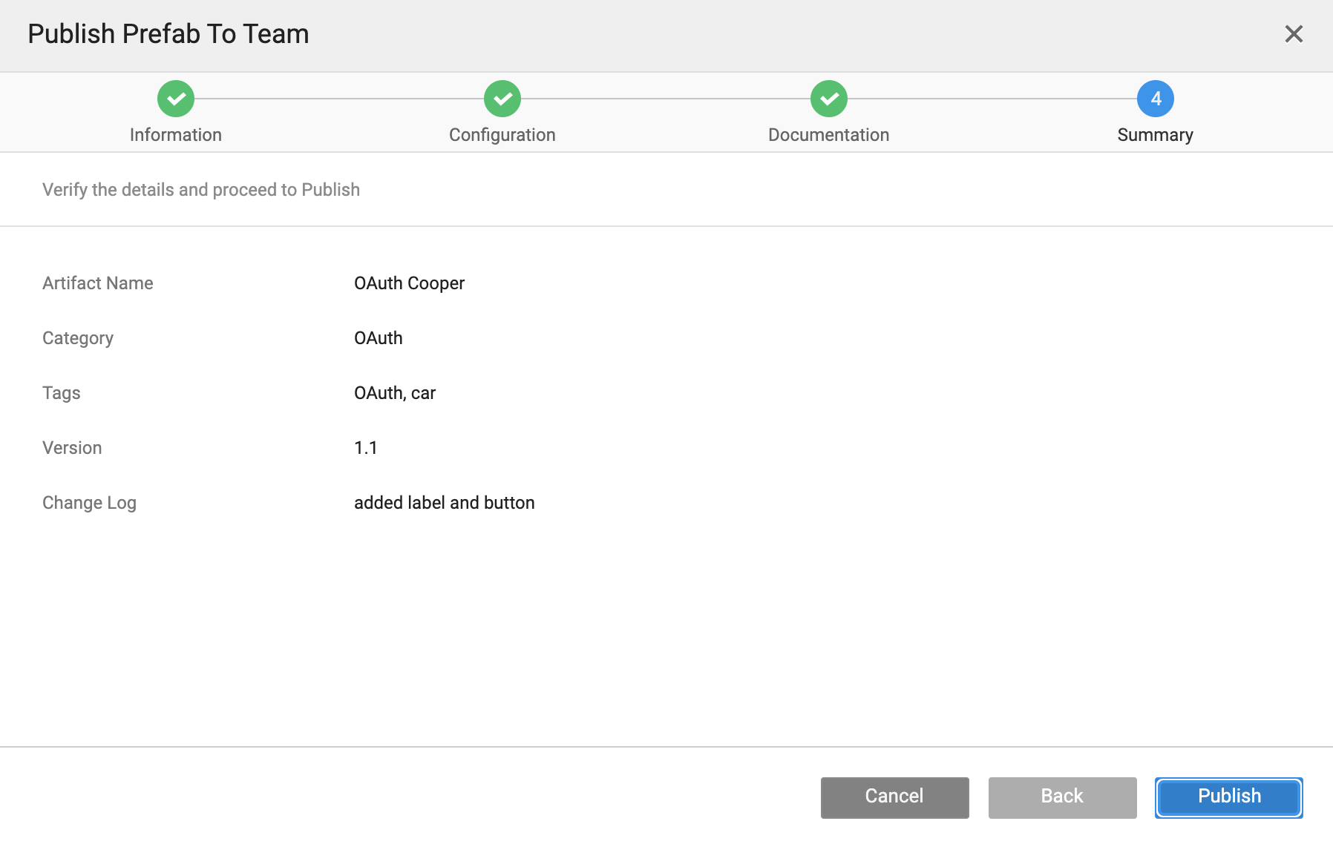This screenshot has height=844, width=1333.
Task: Click the 'Verify the details' instruction text
Action: coord(201,190)
